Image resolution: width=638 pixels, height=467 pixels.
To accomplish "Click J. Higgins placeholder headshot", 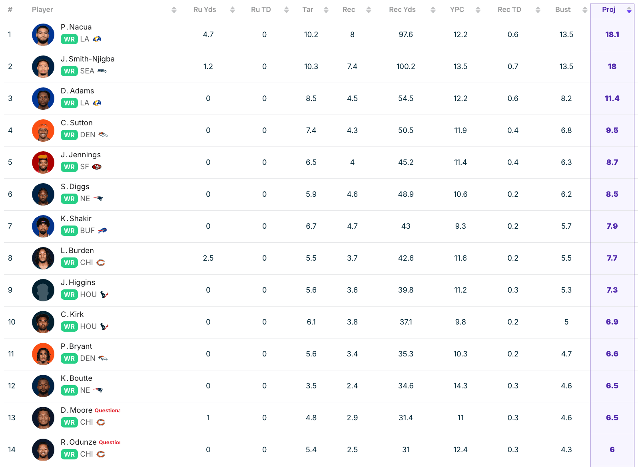I will click(x=43, y=290).
